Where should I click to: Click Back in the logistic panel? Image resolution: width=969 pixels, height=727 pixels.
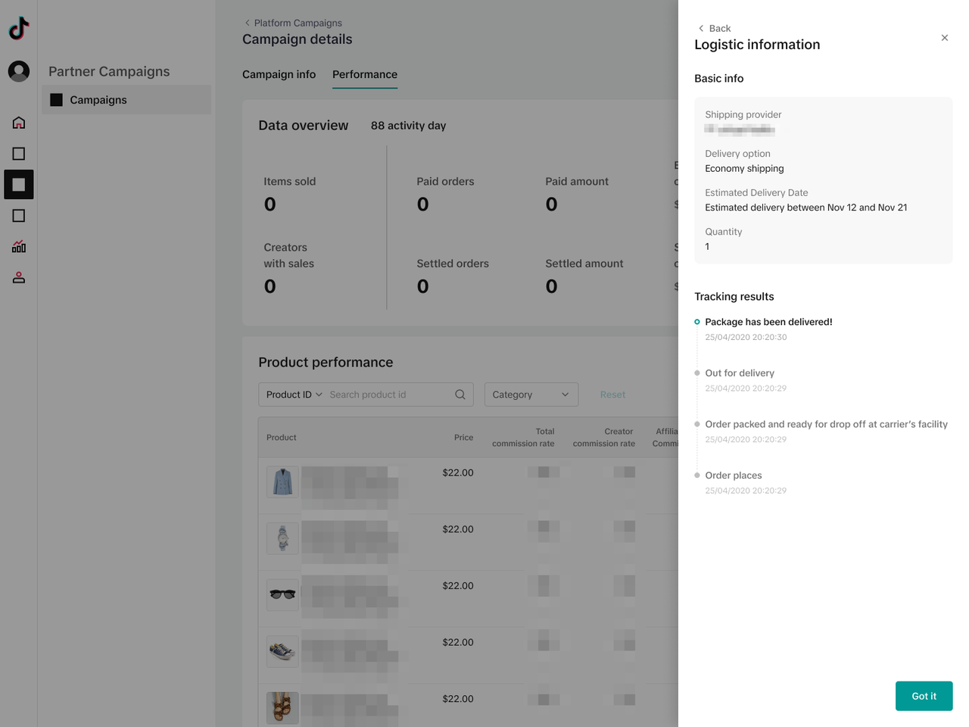[x=714, y=28]
